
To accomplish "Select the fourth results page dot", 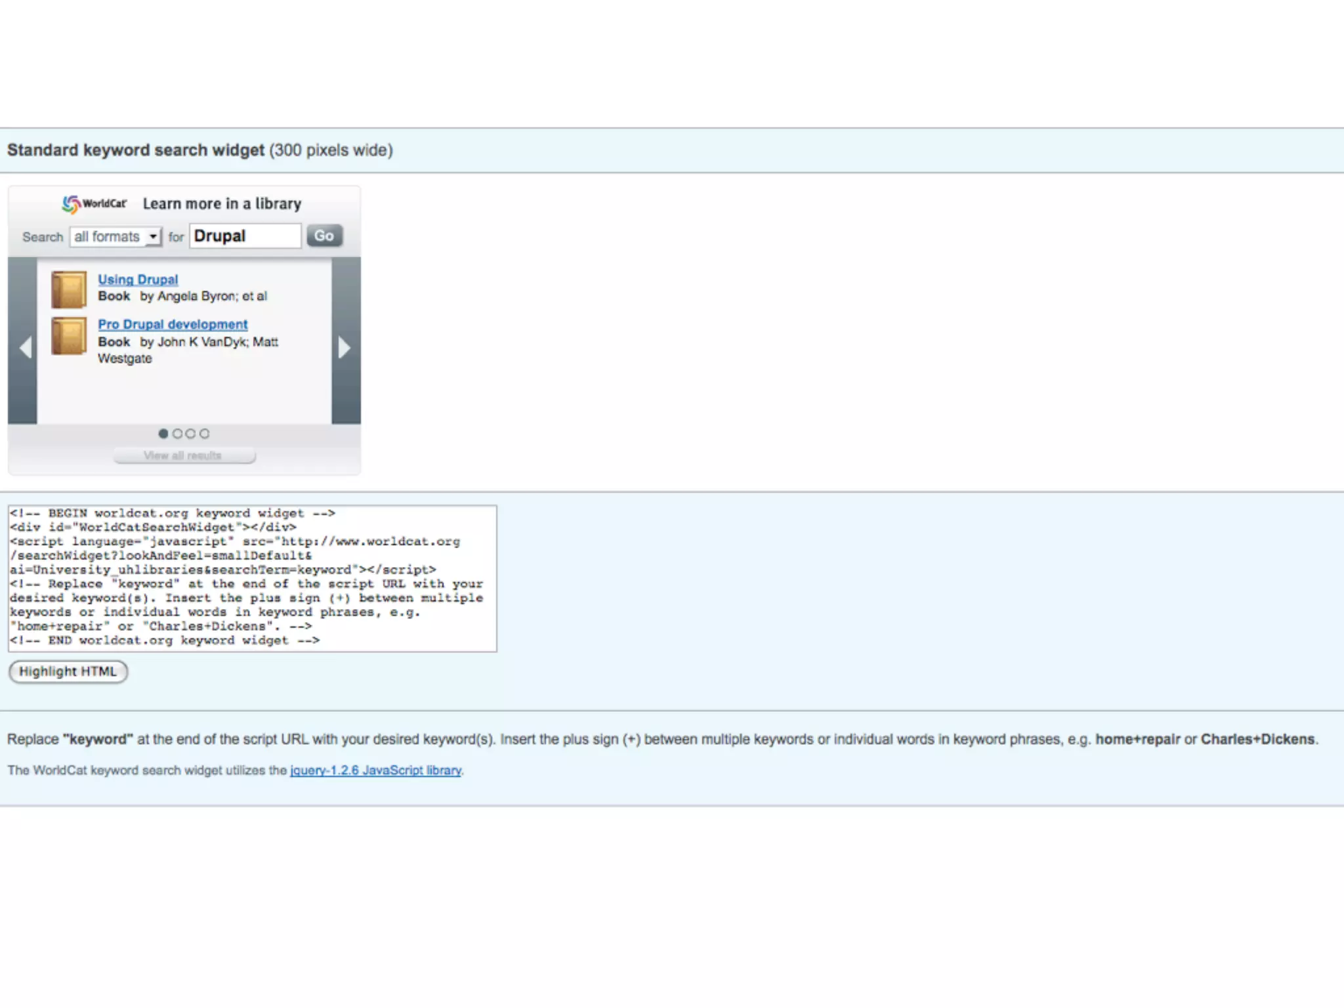I will coord(205,434).
